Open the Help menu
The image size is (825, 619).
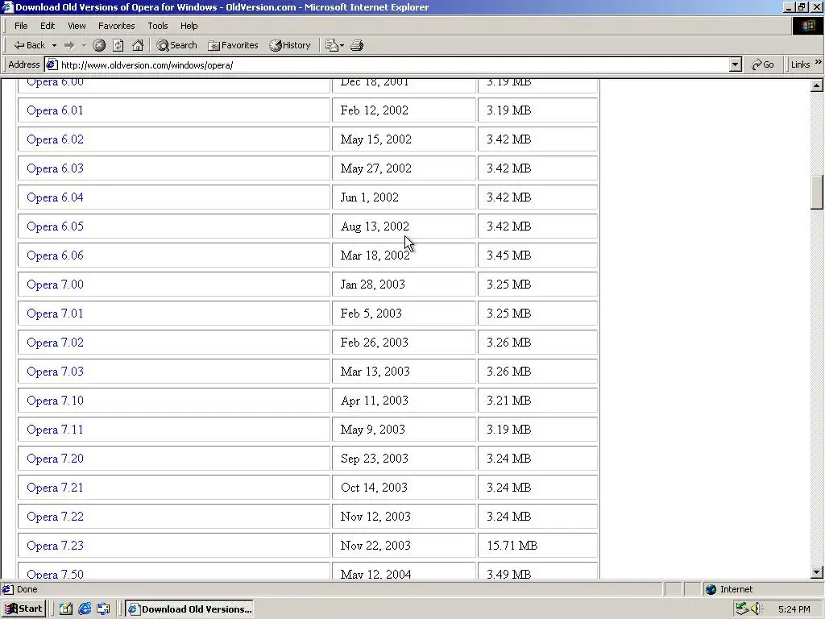(189, 26)
